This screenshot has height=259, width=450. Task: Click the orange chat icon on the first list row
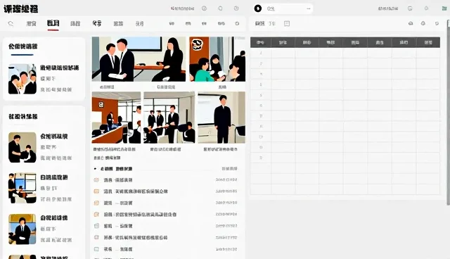pos(97,180)
